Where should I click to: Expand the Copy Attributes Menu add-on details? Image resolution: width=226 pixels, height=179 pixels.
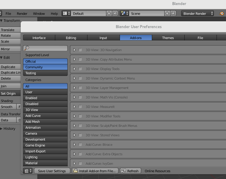(x=74, y=59)
